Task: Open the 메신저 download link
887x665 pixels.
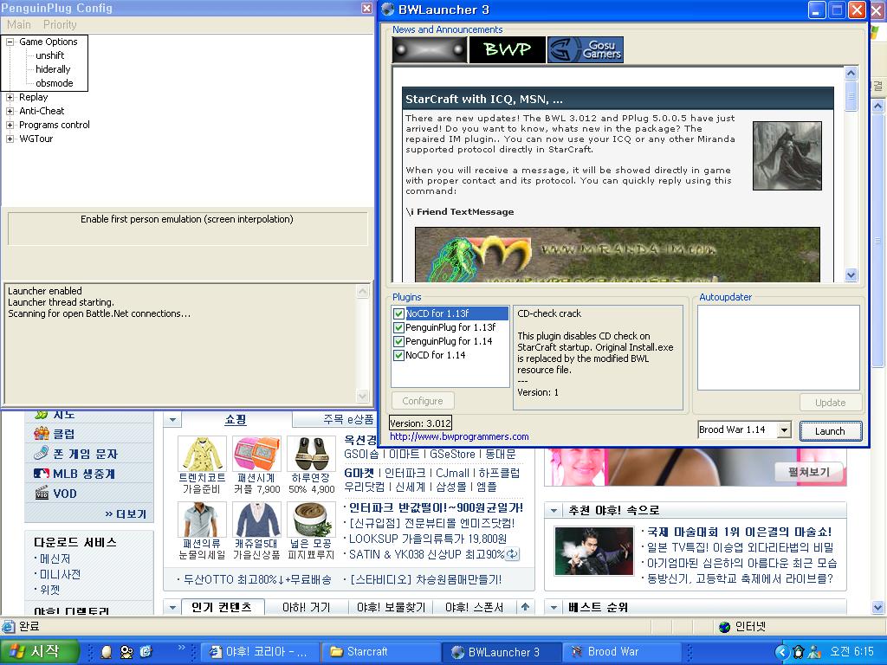Action: (55, 558)
